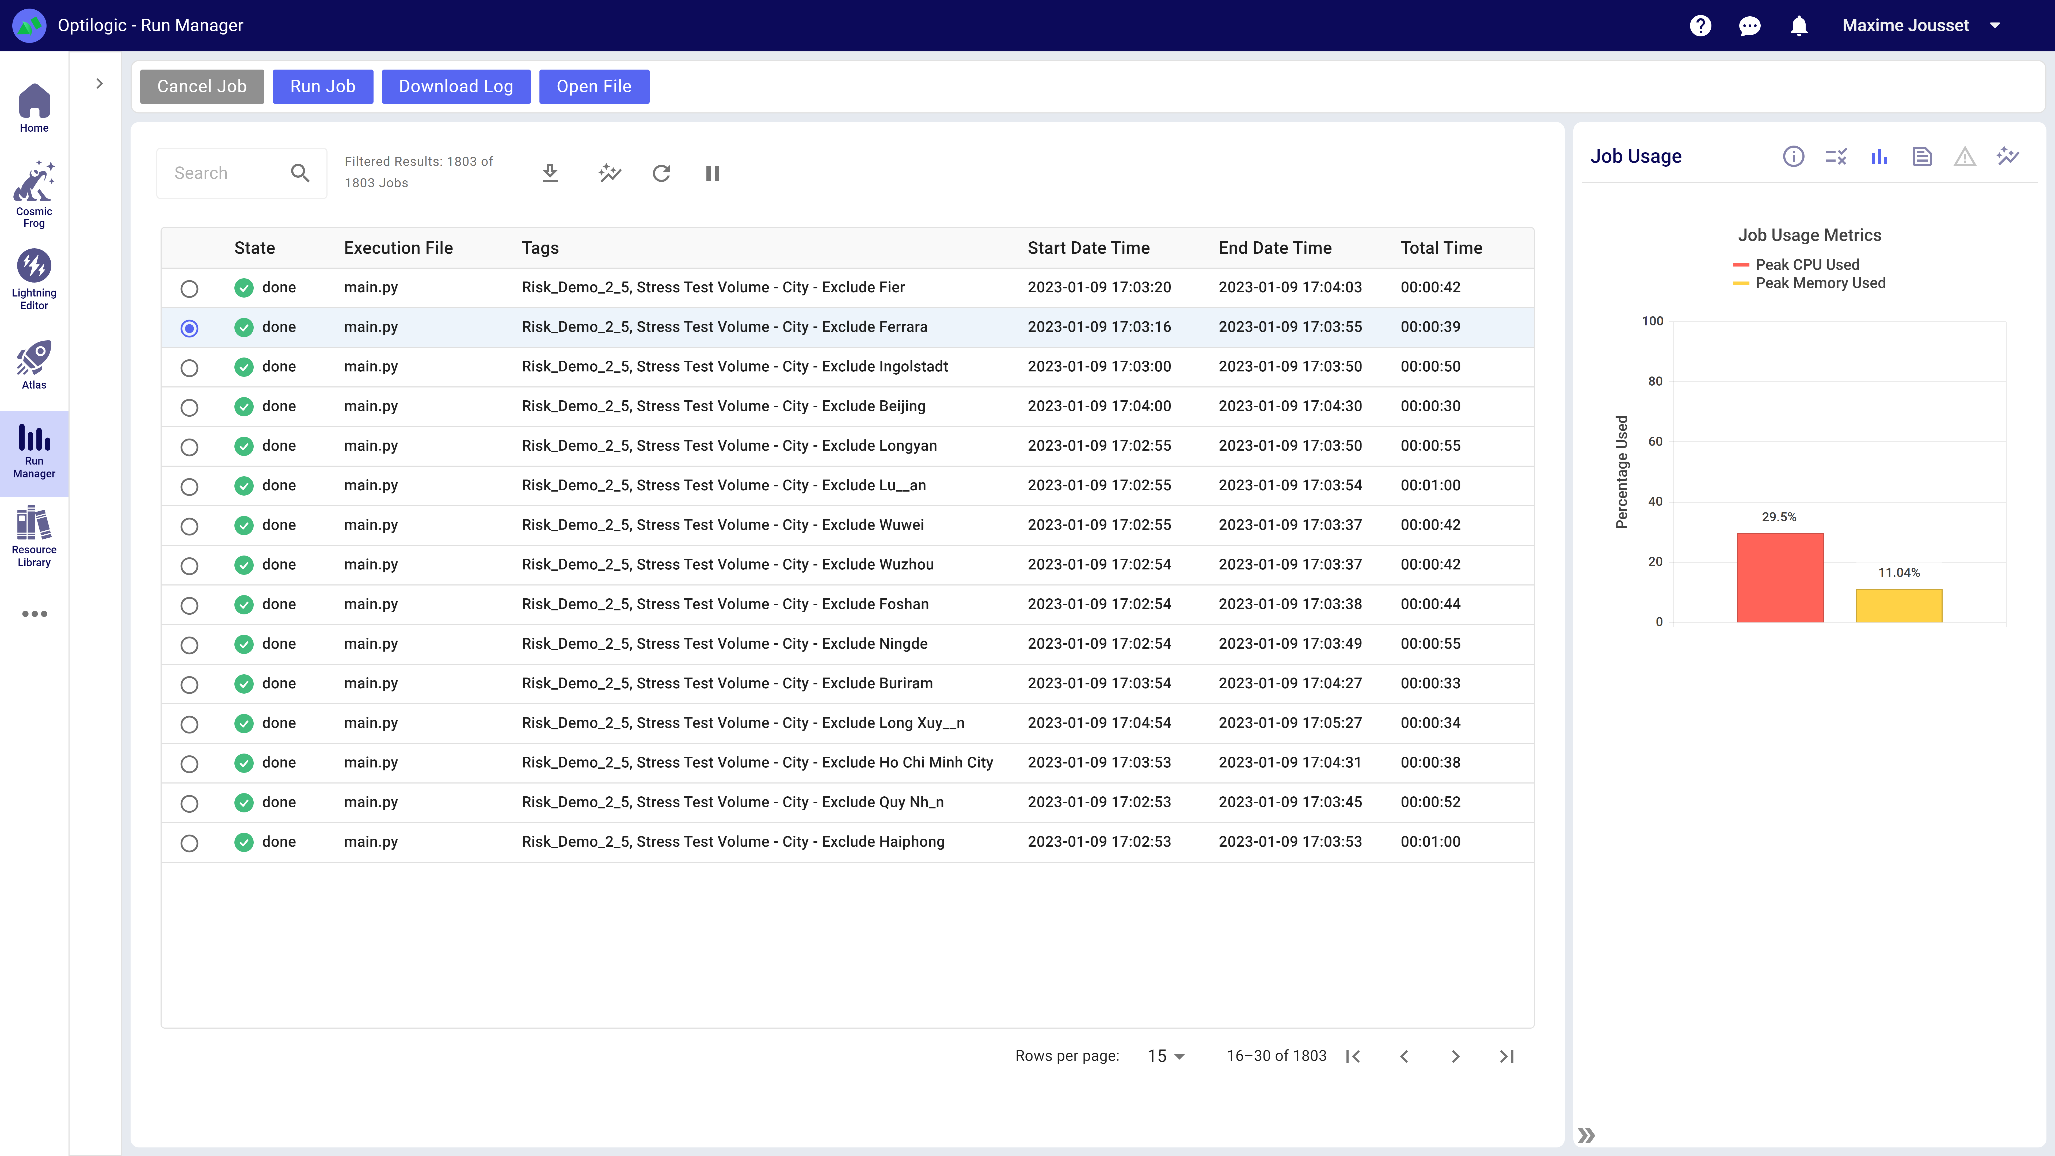Click the Download Log button
The image size is (2055, 1156).
pos(455,86)
